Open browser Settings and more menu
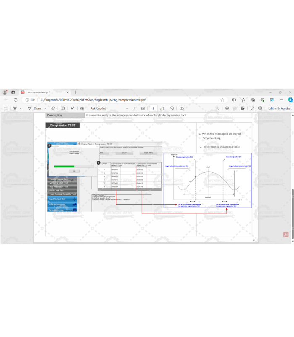 coord(281,100)
